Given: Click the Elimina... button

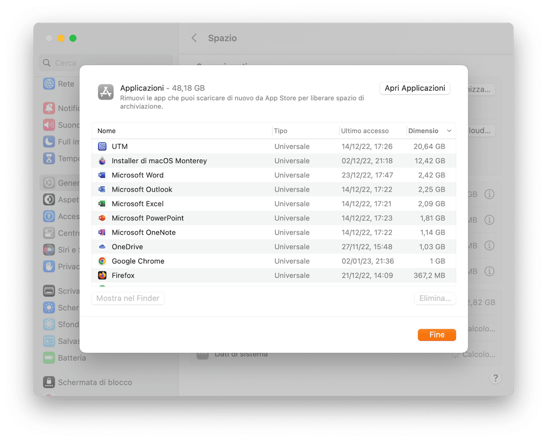Looking at the screenshot, I should pos(435,298).
